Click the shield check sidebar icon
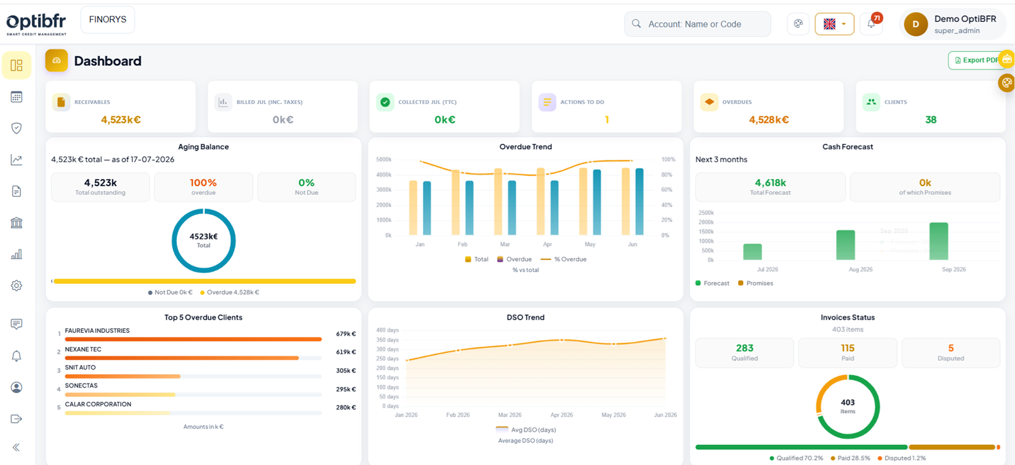Viewport: 1015px width, 465px height. [17, 128]
